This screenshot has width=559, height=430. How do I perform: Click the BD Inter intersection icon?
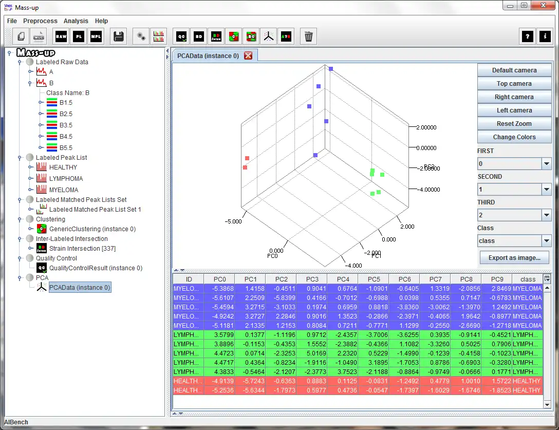tap(216, 36)
